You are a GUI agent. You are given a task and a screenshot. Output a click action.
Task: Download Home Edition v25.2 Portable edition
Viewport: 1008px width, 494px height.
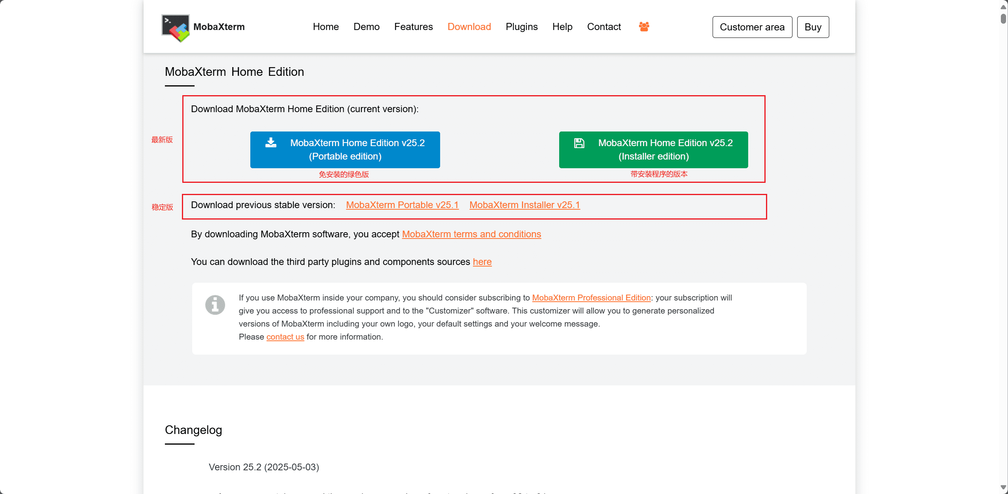pyautogui.click(x=345, y=150)
